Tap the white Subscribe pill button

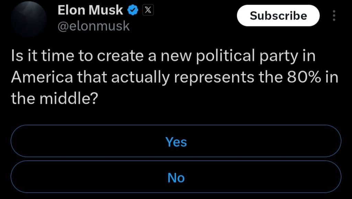pos(278,15)
